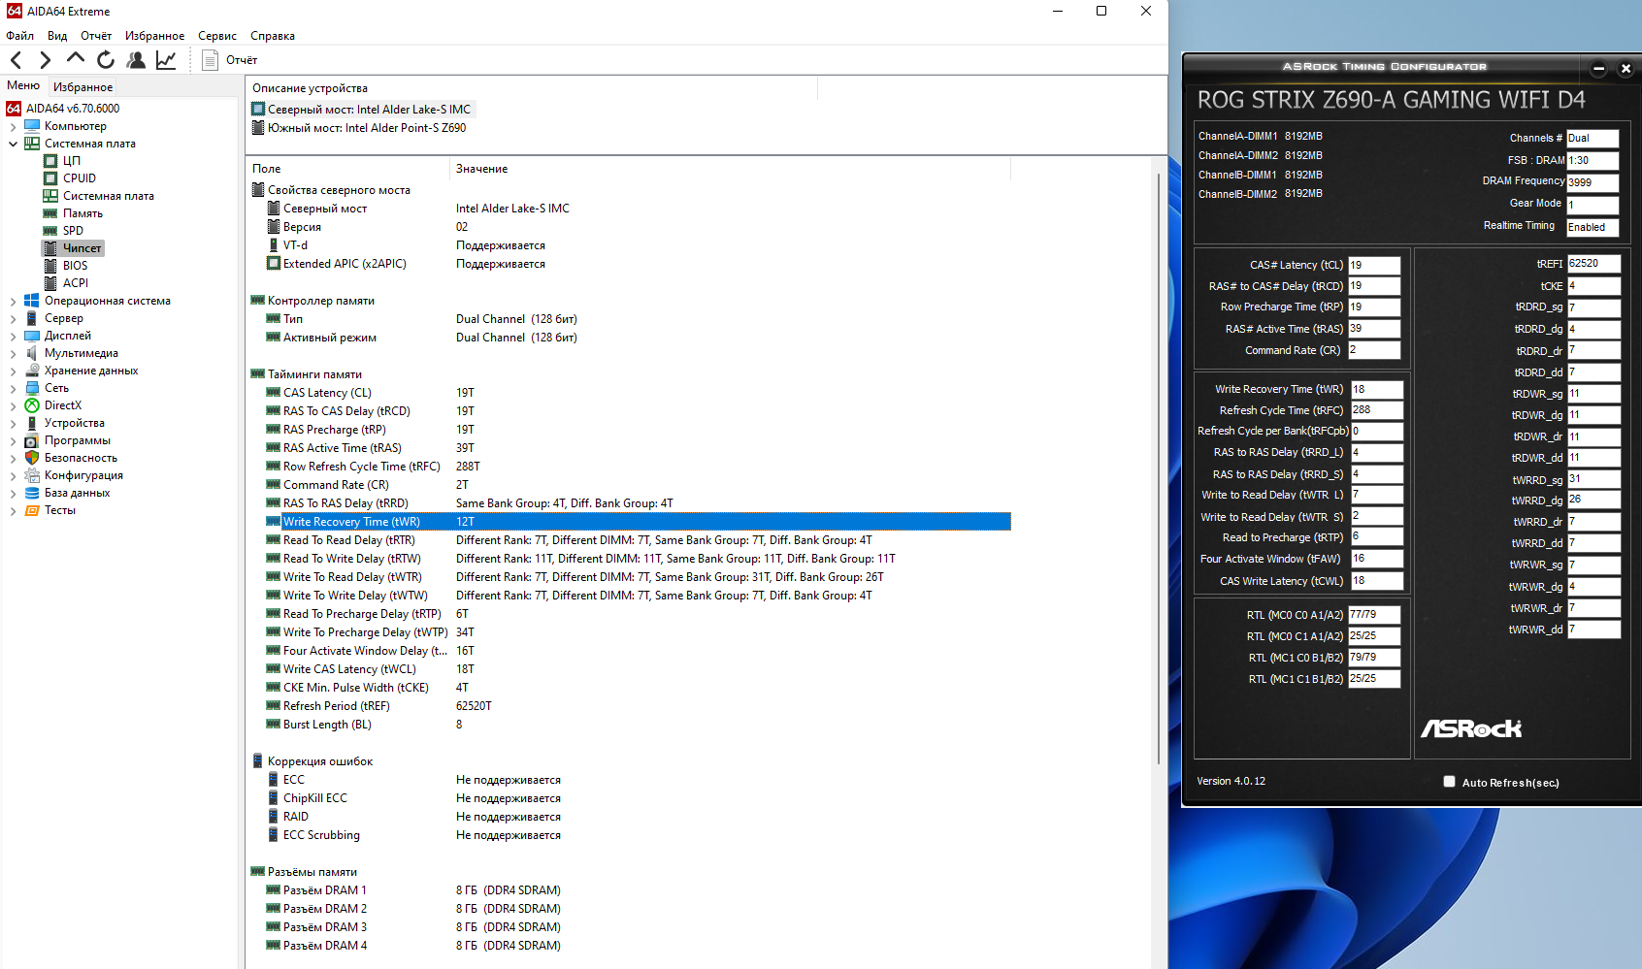Click the Значение column header

click(482, 169)
